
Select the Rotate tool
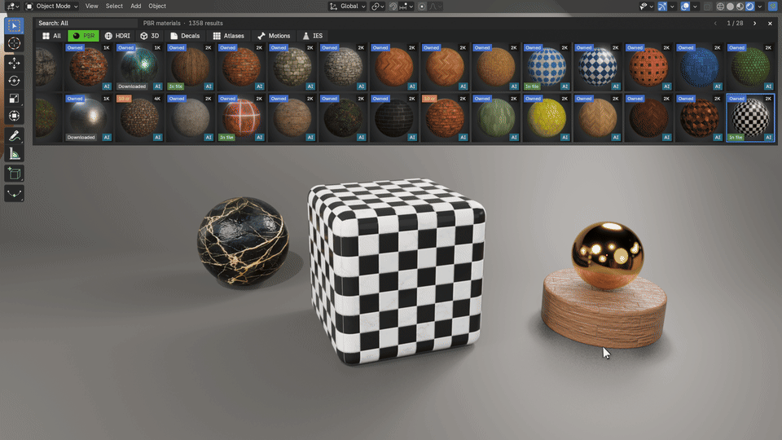click(14, 81)
